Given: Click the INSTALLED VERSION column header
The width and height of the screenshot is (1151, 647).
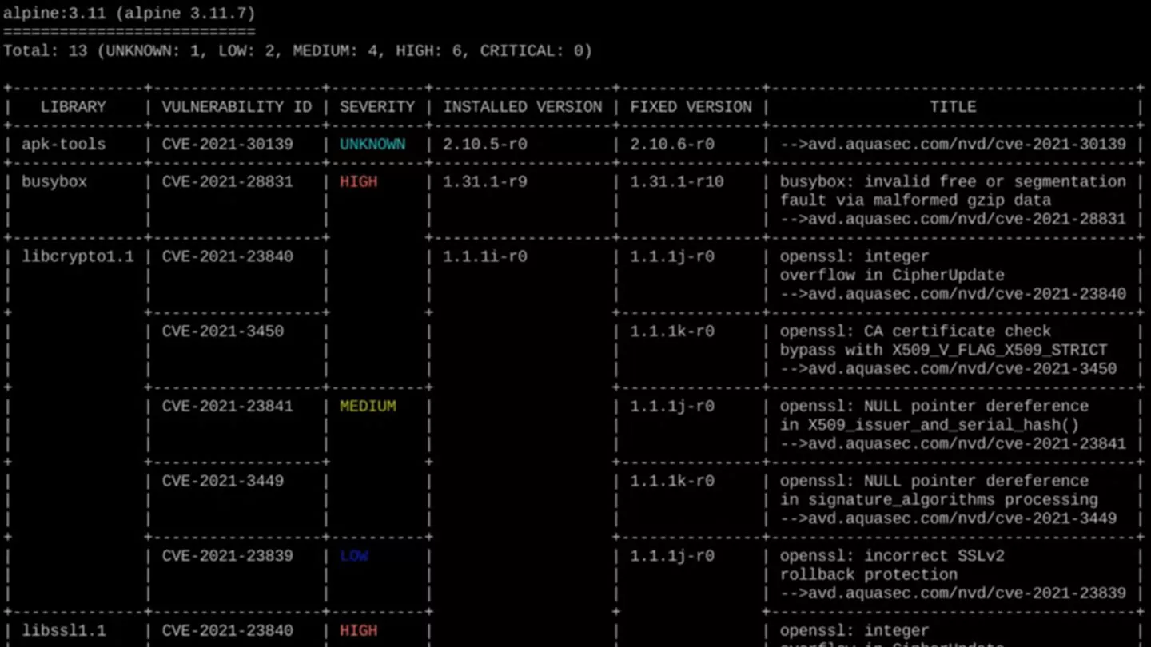Looking at the screenshot, I should point(523,107).
